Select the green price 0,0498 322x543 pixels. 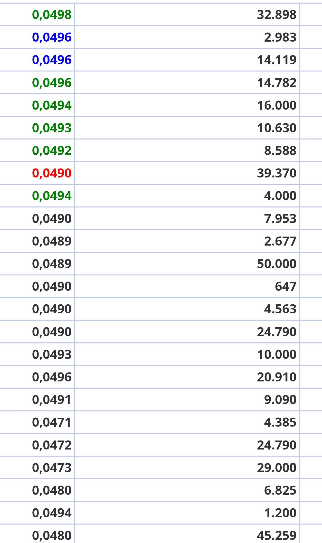(x=52, y=15)
